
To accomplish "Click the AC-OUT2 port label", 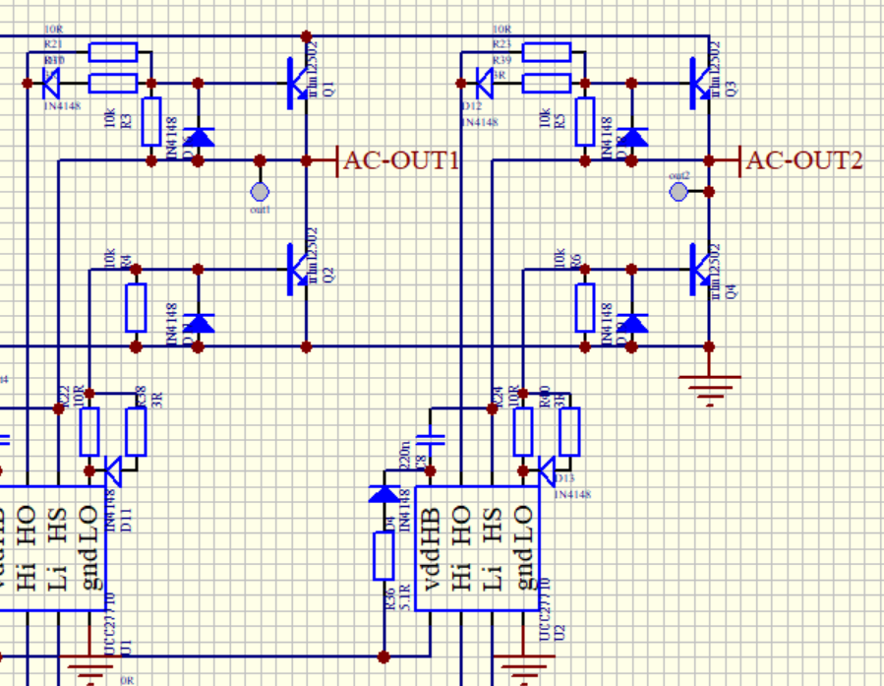I will click(804, 160).
